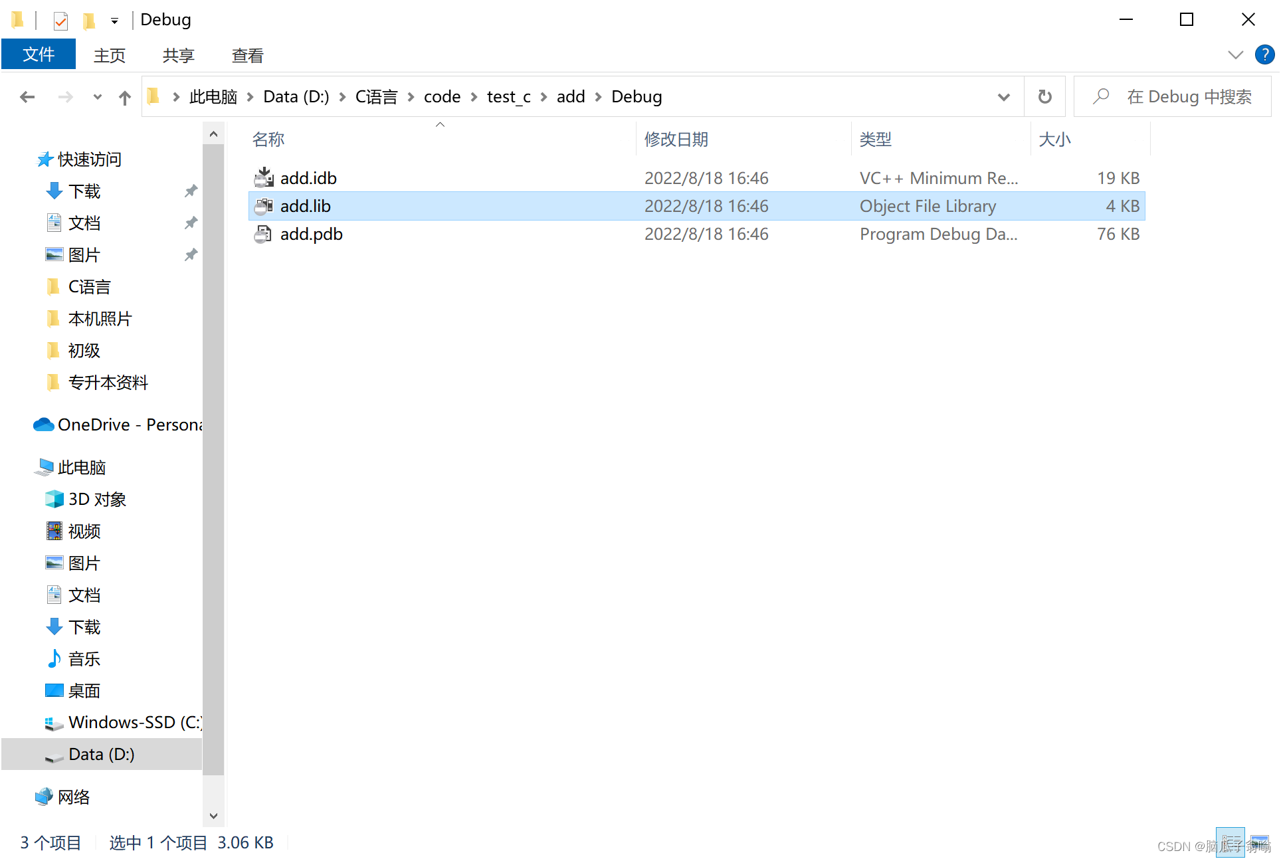1281x859 pixels.
Task: Click the New folder quick access icon
Action: (x=89, y=21)
